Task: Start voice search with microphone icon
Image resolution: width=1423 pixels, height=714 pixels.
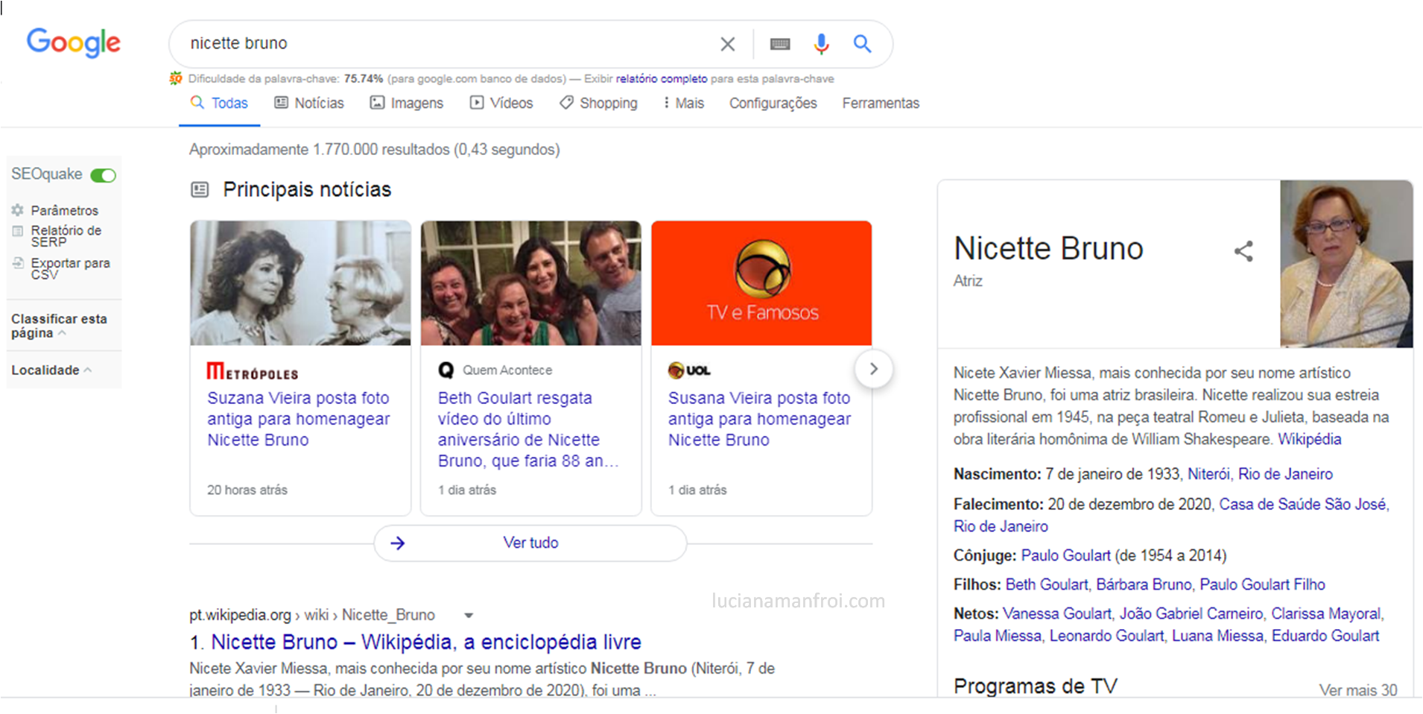Action: click(x=821, y=44)
